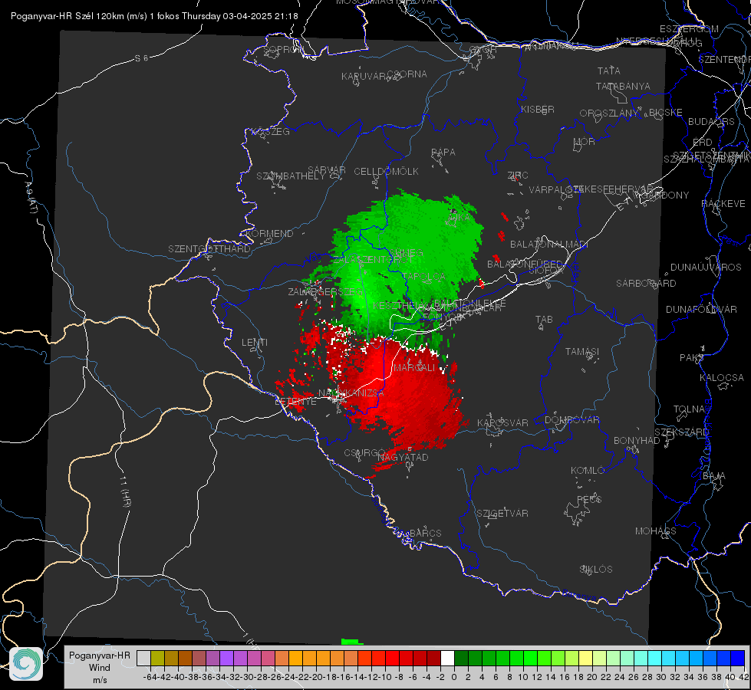Select the ZIRC town label

(x=518, y=176)
